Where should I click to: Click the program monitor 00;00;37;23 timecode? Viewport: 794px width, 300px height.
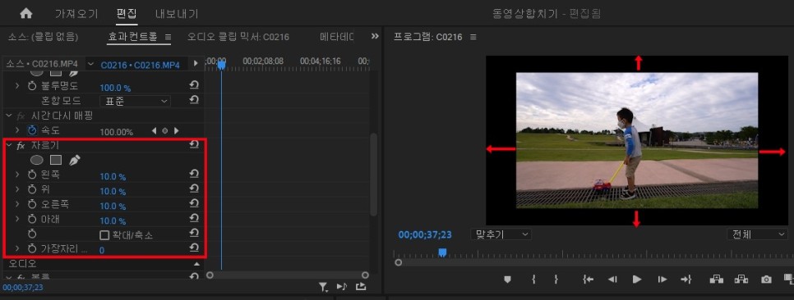click(425, 234)
